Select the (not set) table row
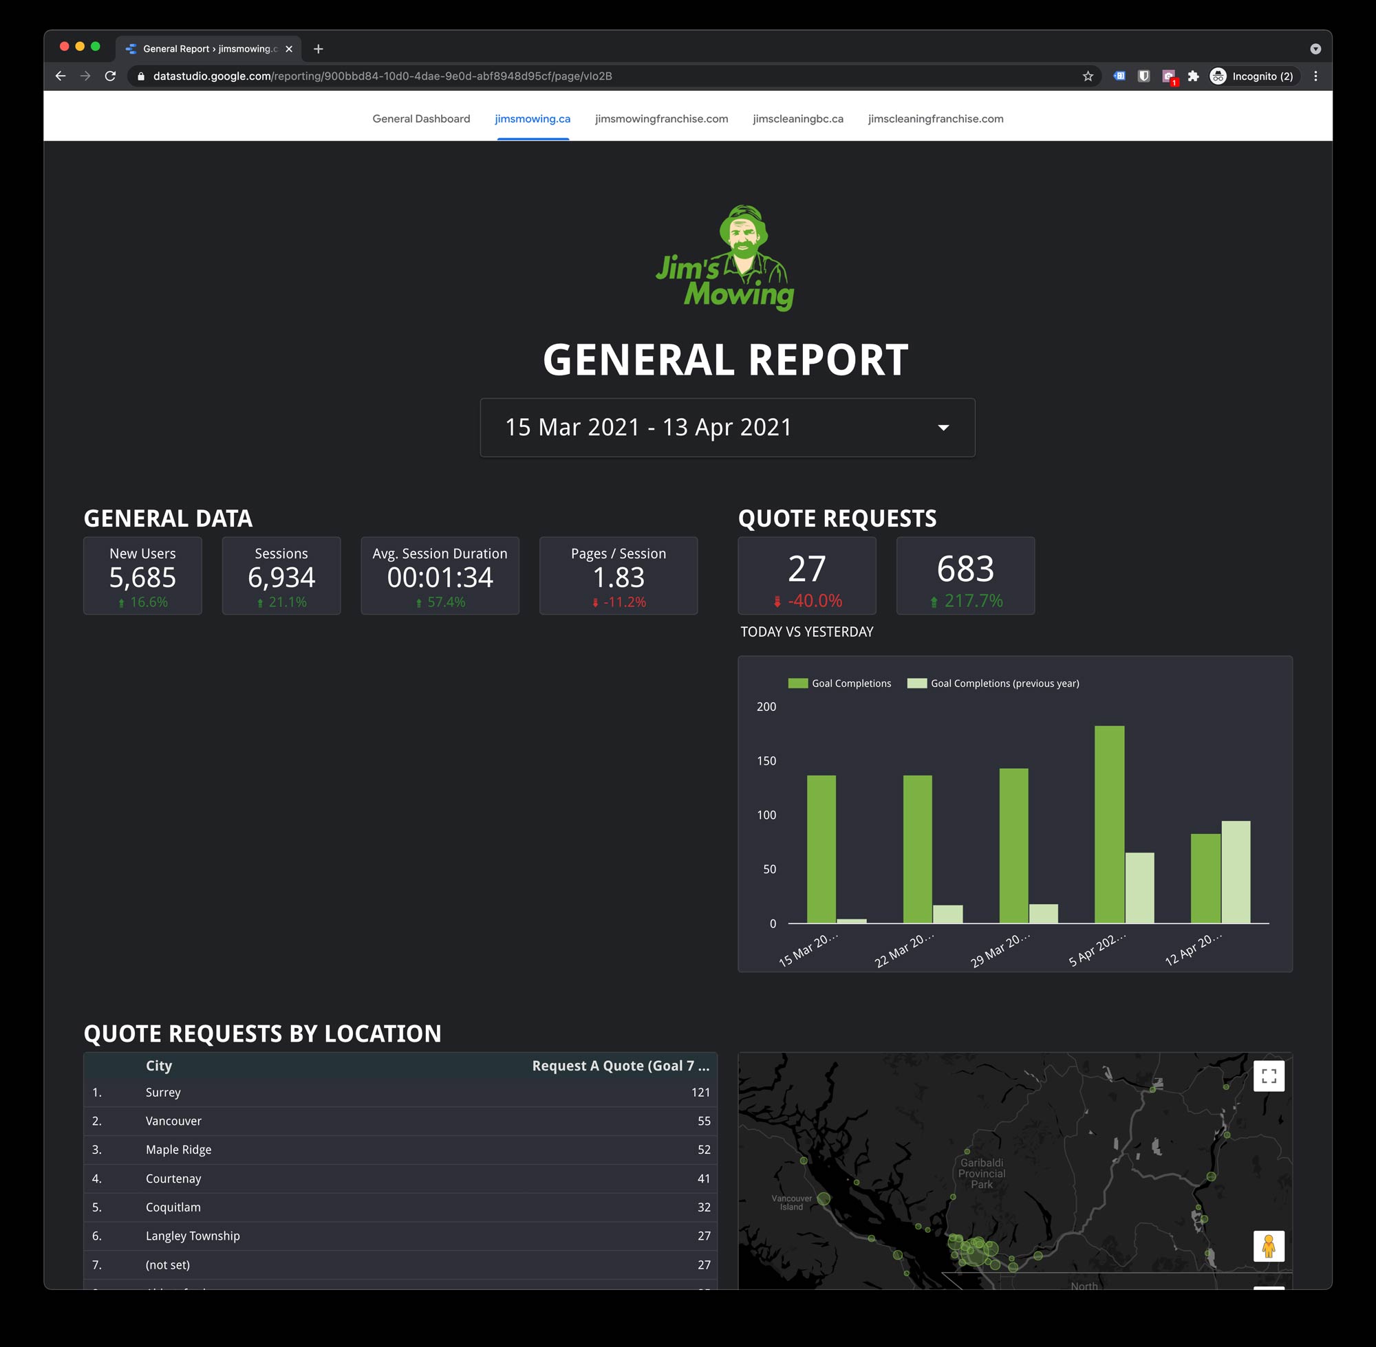Screen dimensions: 1376x1347 pyautogui.click(x=400, y=1265)
